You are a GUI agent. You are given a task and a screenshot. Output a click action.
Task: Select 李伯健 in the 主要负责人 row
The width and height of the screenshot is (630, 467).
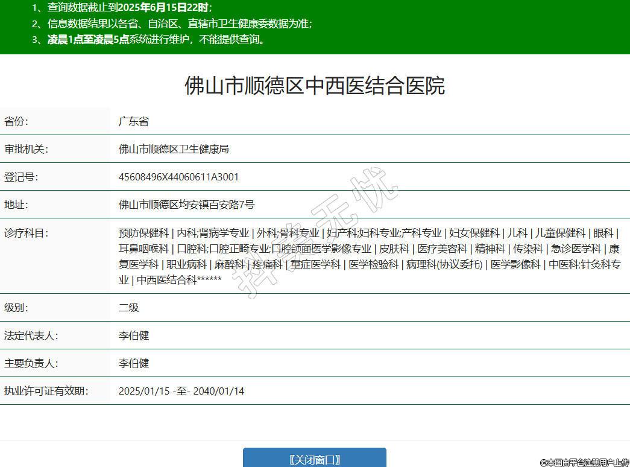(x=133, y=363)
